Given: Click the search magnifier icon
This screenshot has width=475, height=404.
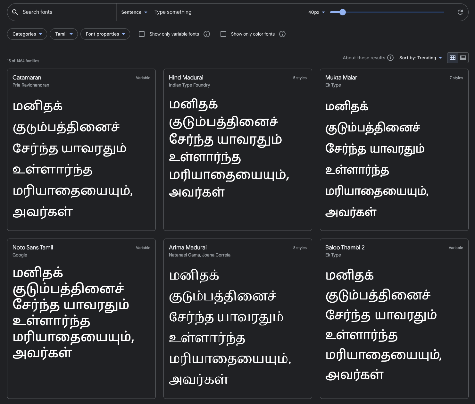Looking at the screenshot, I should point(15,12).
